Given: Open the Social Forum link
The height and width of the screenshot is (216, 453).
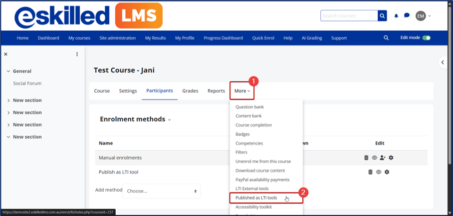Looking at the screenshot, I should [x=27, y=83].
